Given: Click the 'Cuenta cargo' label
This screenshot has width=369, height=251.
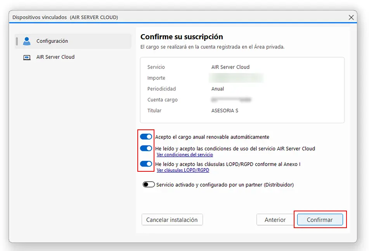Looking at the screenshot, I should (162, 100).
